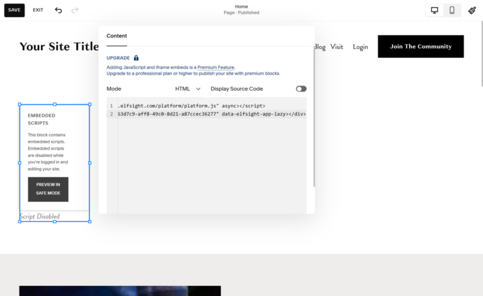Click the EXIT button
This screenshot has width=483, height=296.
click(x=38, y=10)
